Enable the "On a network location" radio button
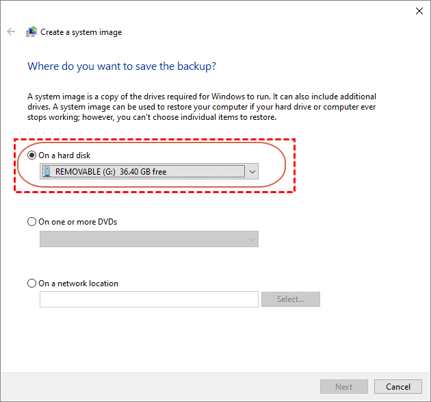Viewport: 431px width, 402px height. (x=32, y=284)
